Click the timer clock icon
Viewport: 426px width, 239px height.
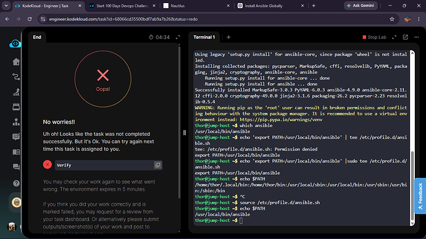click(x=151, y=37)
